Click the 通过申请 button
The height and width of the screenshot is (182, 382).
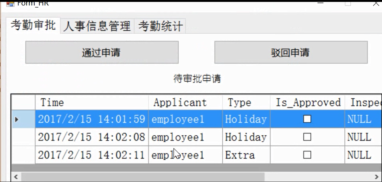pyautogui.click(x=102, y=52)
